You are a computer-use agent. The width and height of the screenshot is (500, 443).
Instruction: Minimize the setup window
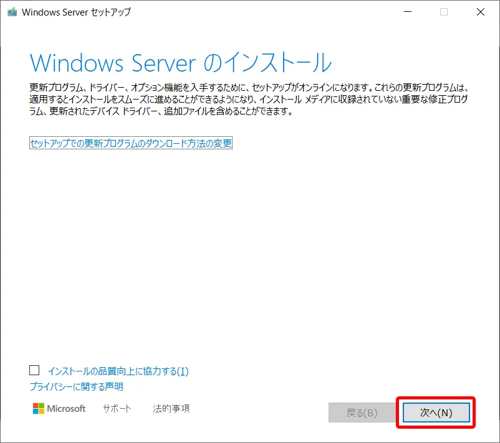click(408, 12)
